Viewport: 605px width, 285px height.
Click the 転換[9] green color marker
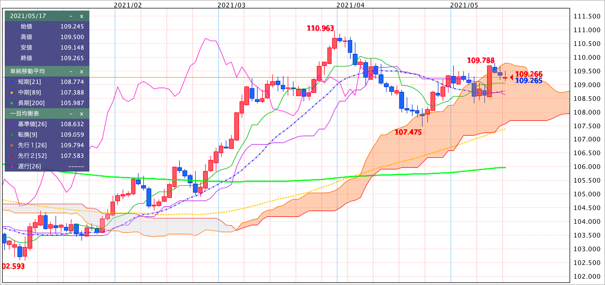click(11, 135)
